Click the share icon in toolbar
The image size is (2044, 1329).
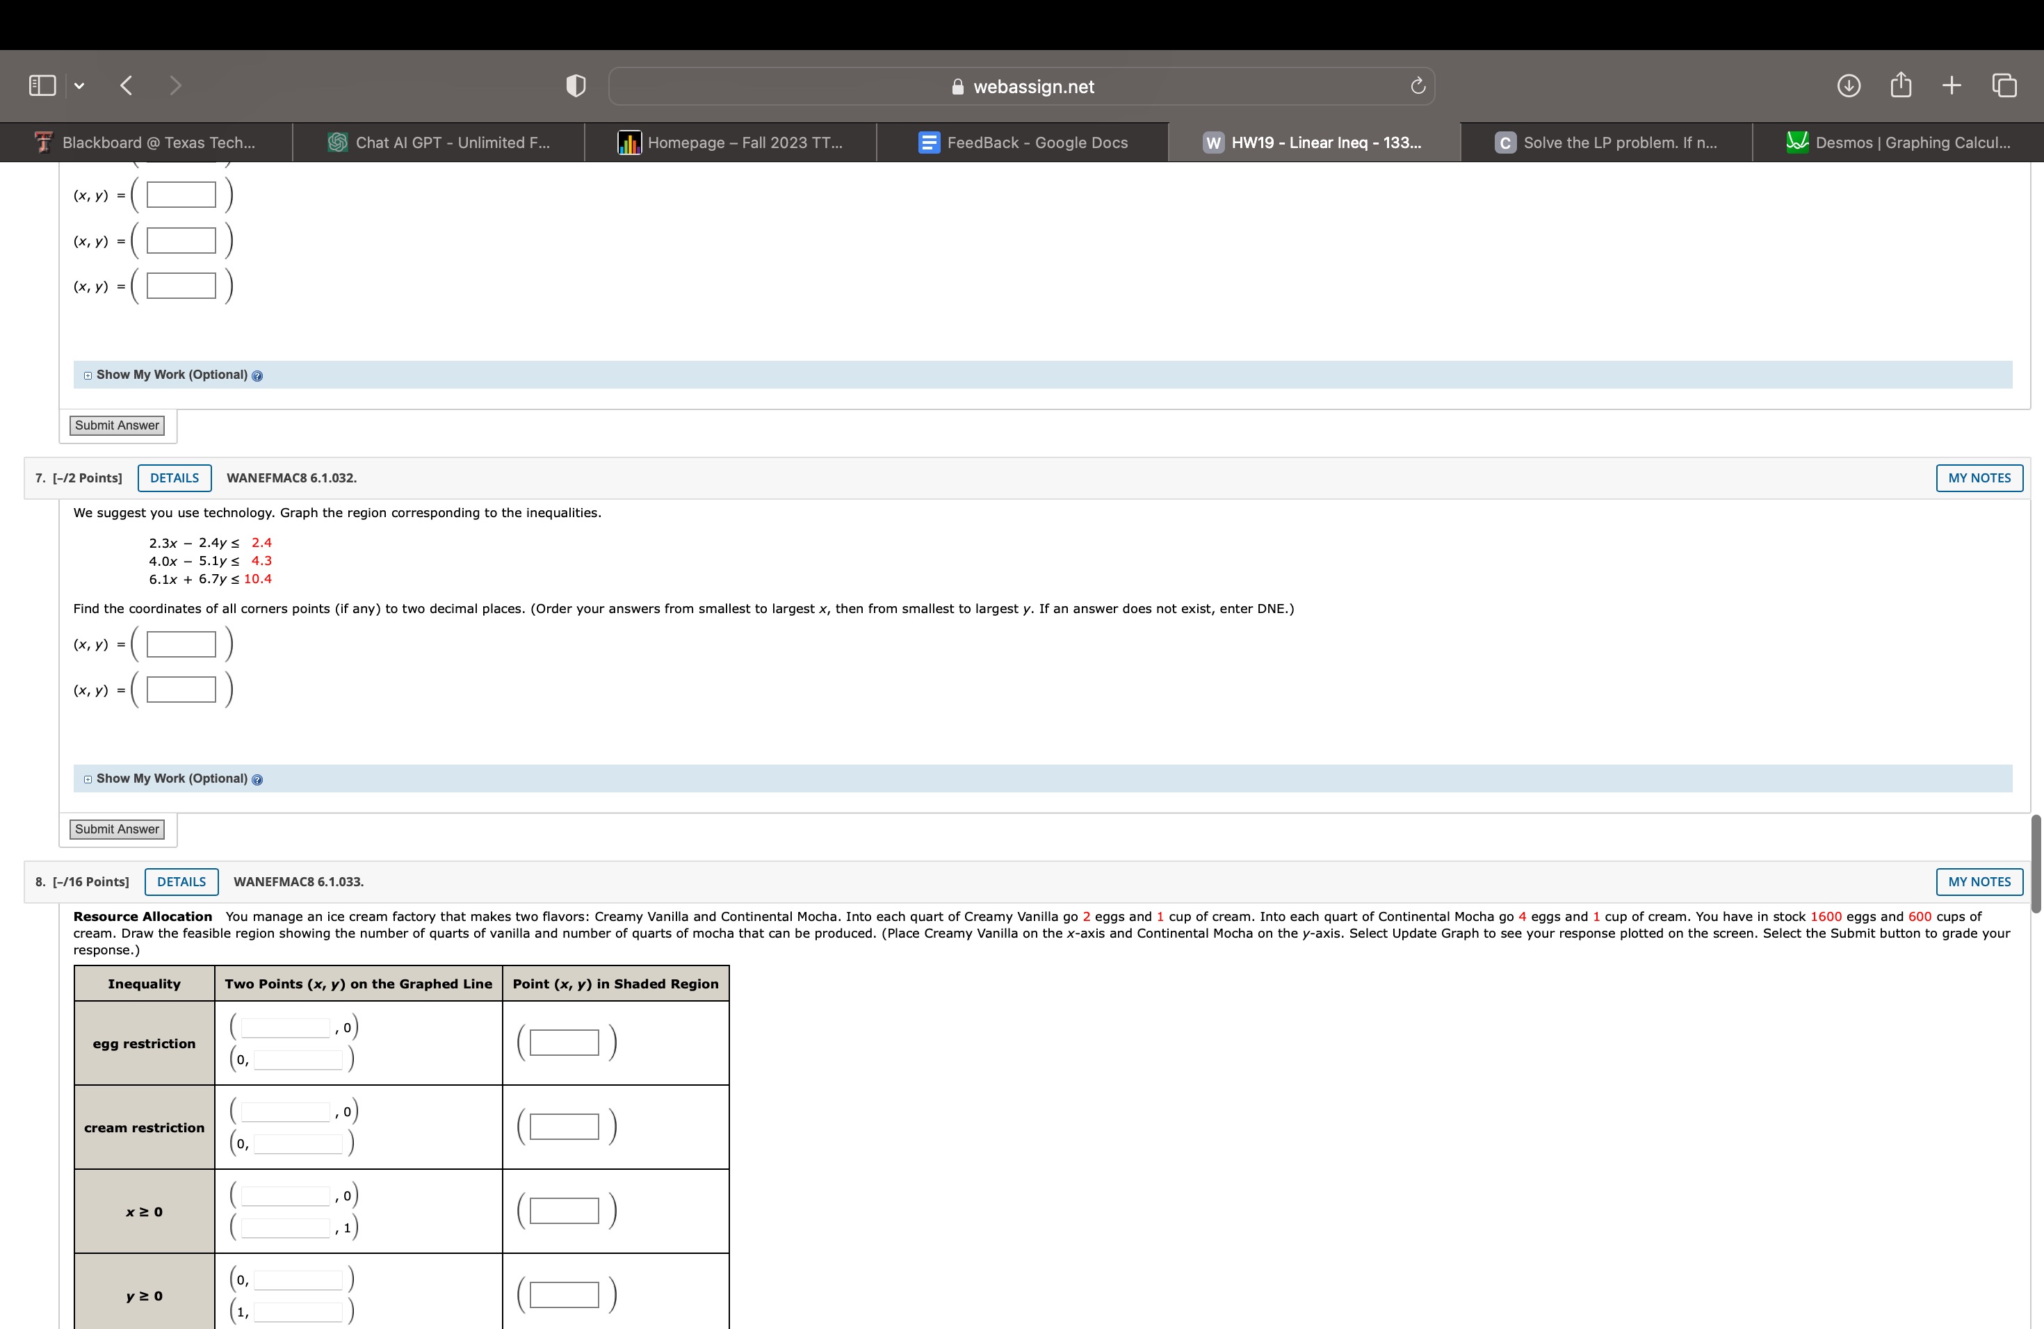(1901, 86)
